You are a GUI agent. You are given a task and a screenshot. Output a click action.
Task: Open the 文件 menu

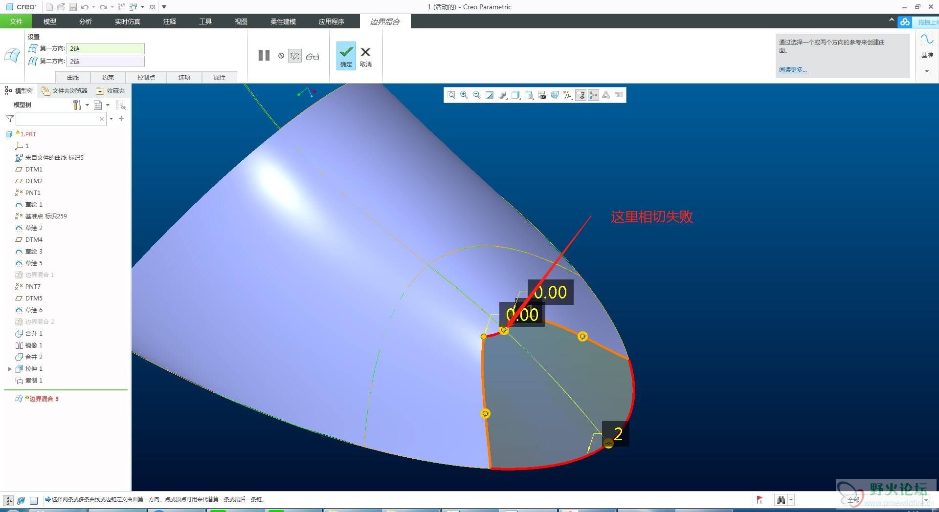coord(16,21)
